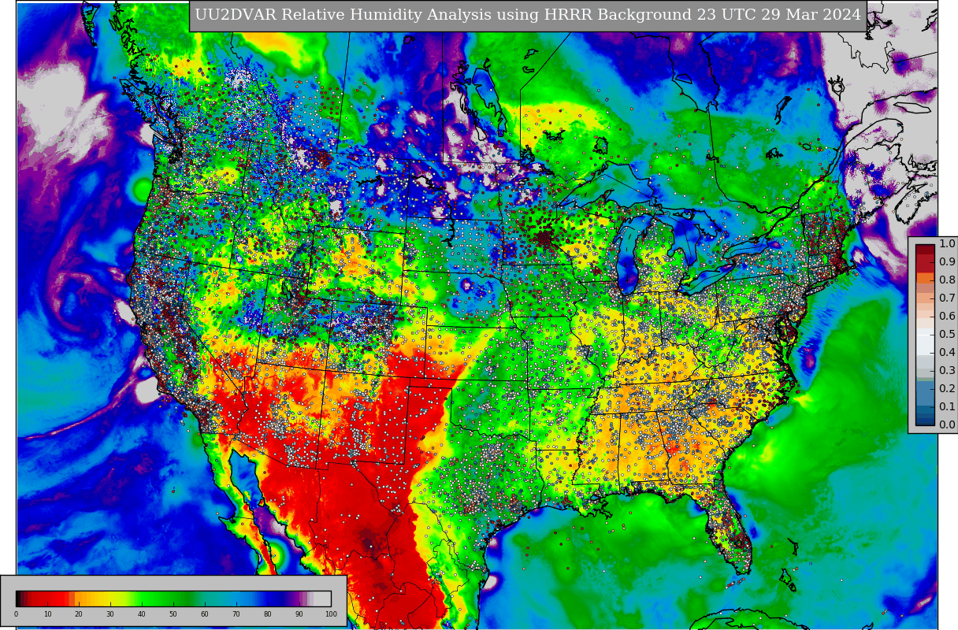Pick the medium blue segment in right colorbar
Viewport: 958px width, 630px height.
coord(925,392)
